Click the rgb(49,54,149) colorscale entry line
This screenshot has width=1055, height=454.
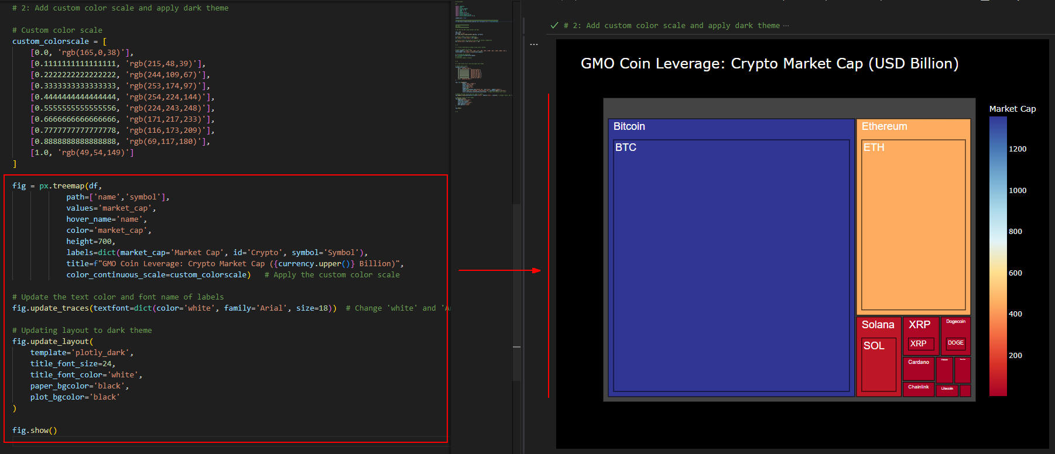click(x=82, y=153)
